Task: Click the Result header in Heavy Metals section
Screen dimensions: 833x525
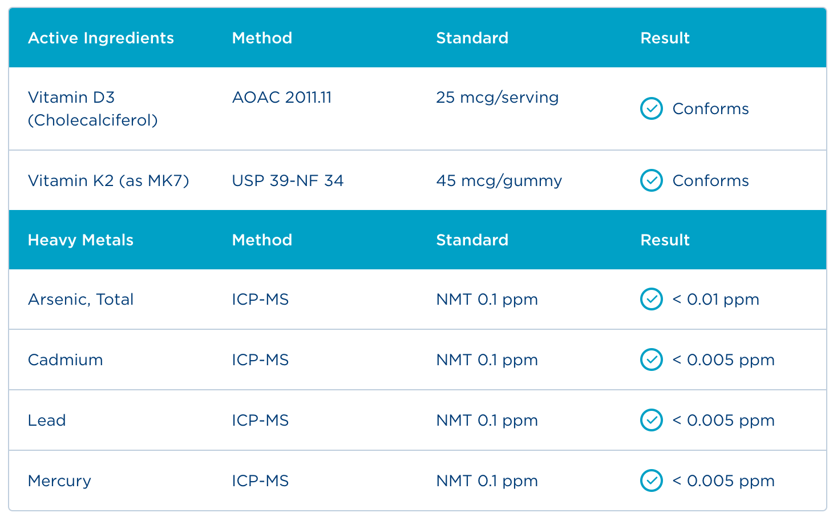Action: (665, 240)
